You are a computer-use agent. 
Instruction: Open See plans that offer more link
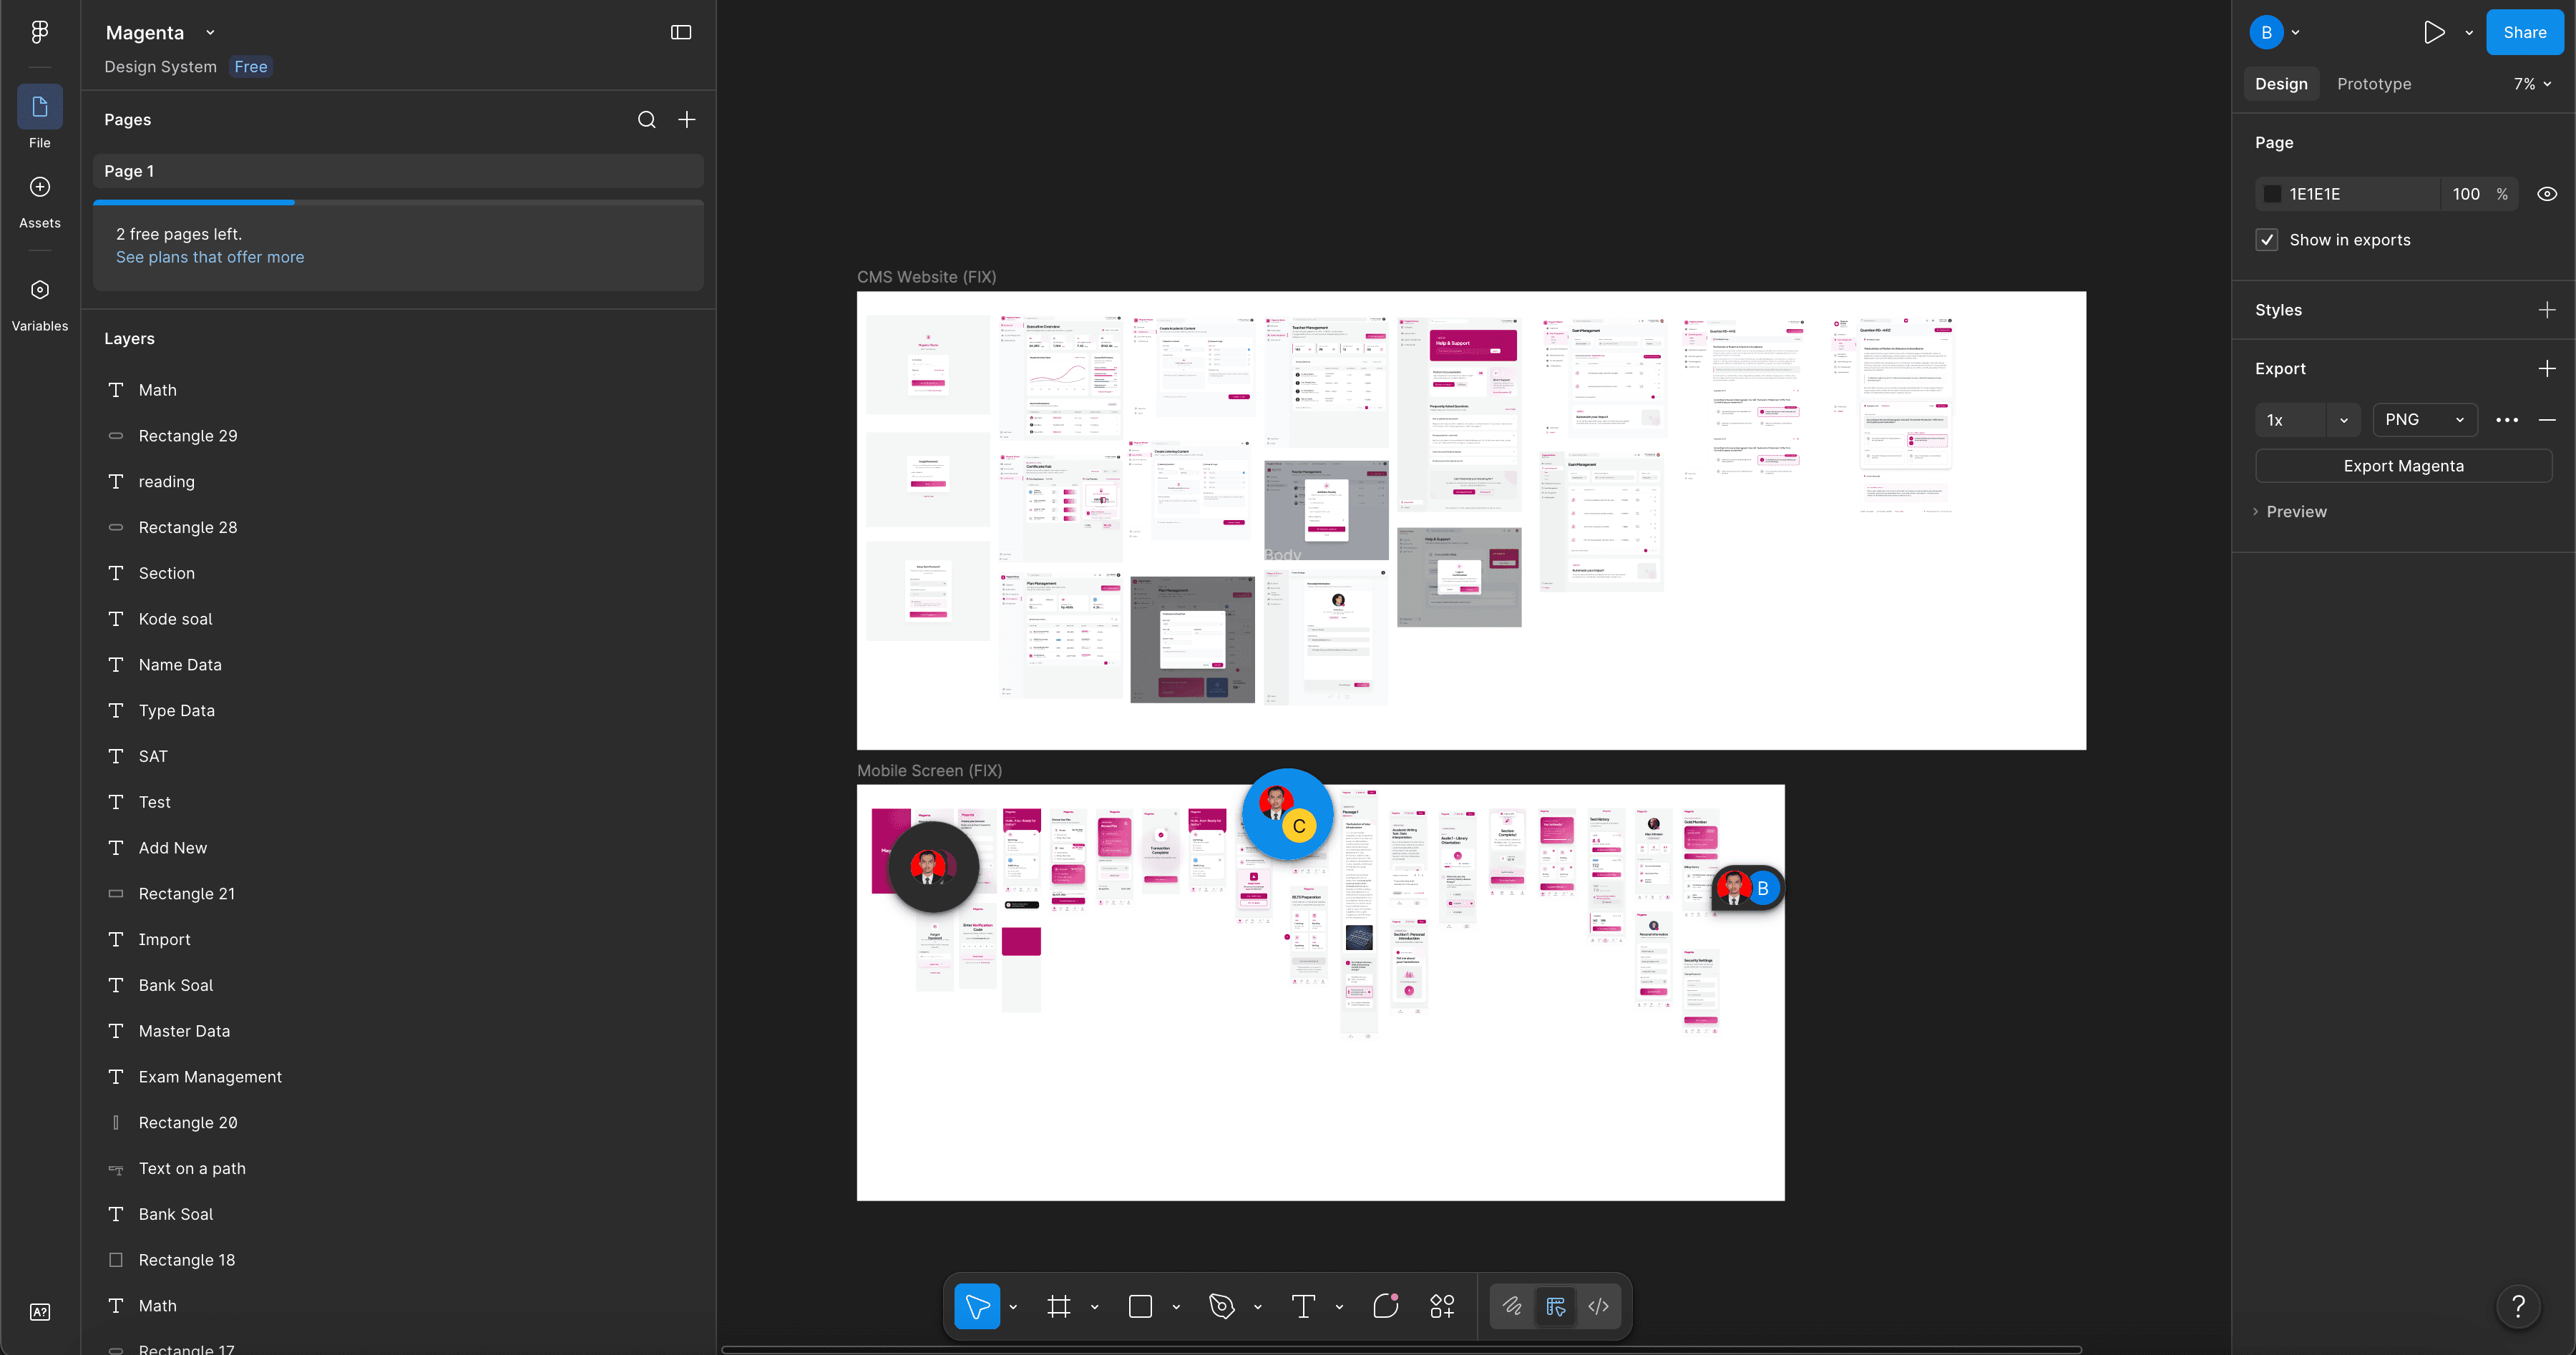click(x=210, y=257)
